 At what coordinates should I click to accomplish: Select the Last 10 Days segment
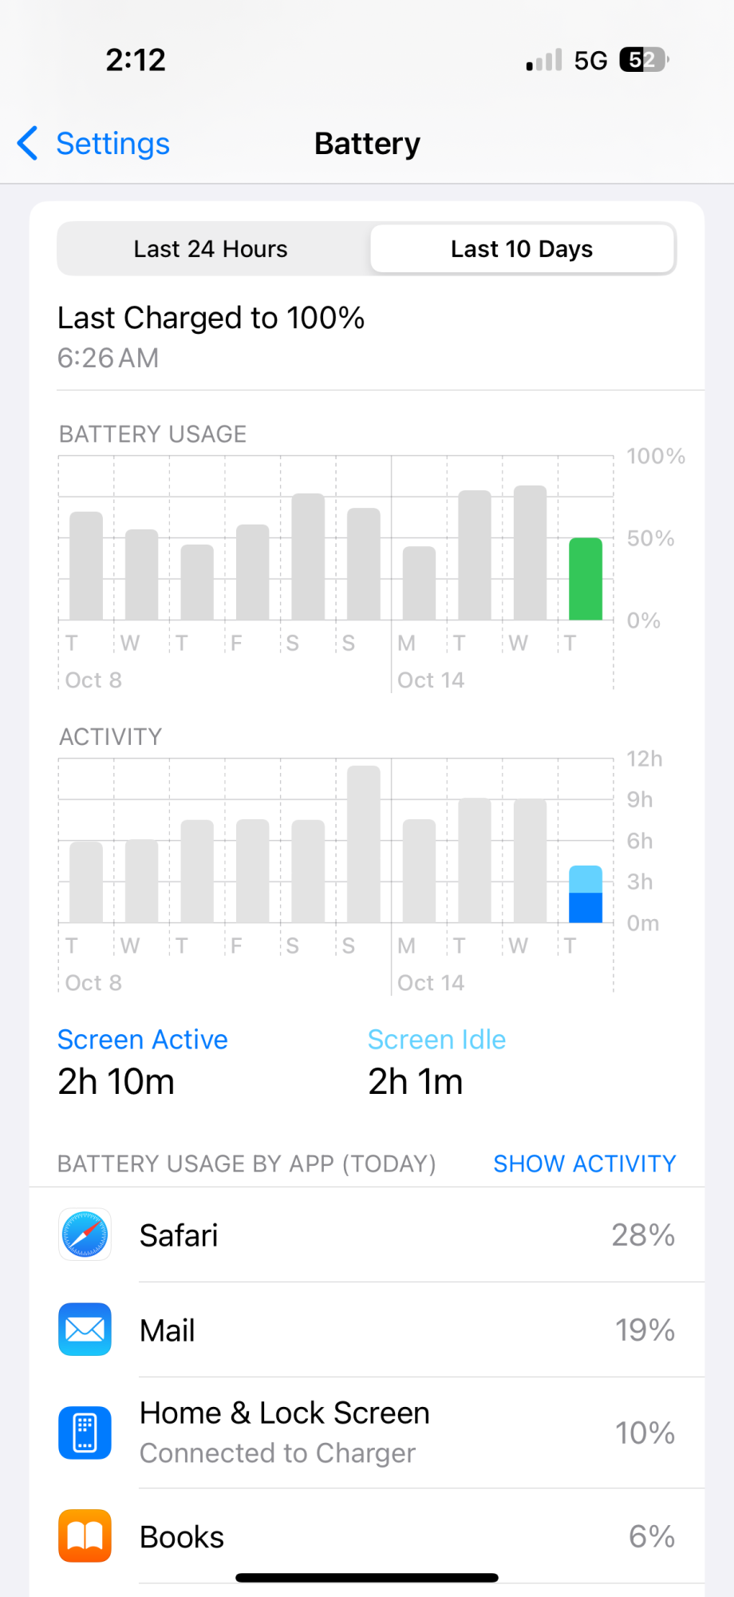(x=522, y=249)
